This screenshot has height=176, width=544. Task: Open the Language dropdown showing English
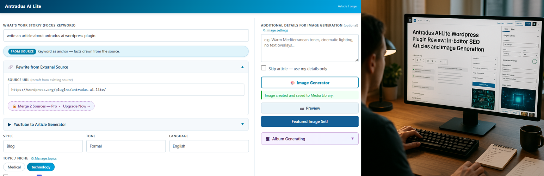click(x=209, y=146)
